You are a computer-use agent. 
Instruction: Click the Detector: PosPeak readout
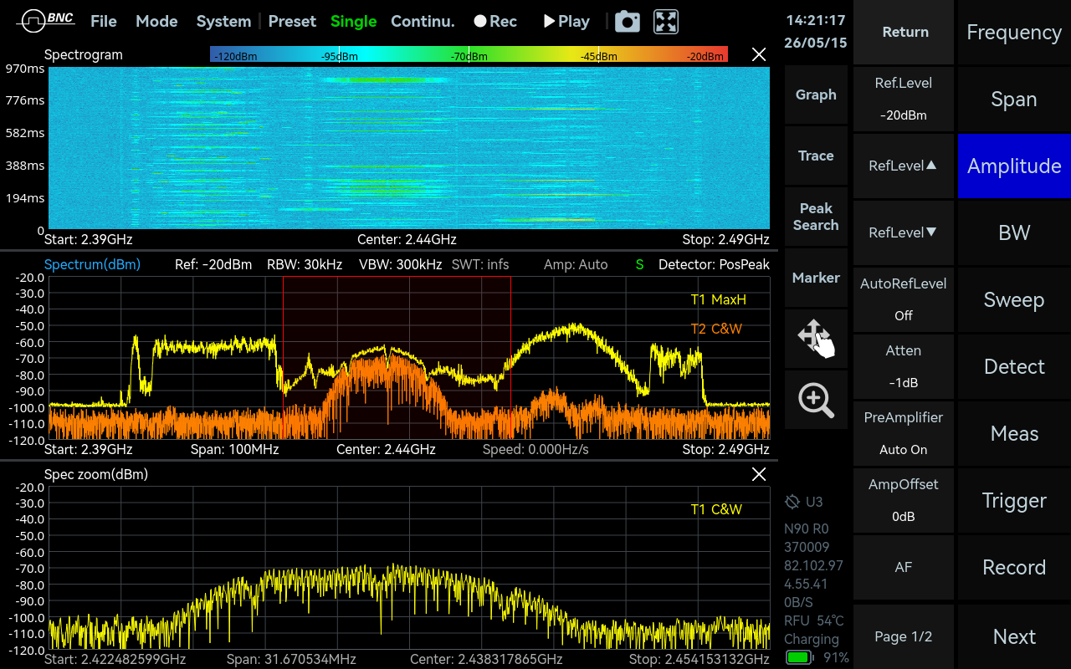714,264
